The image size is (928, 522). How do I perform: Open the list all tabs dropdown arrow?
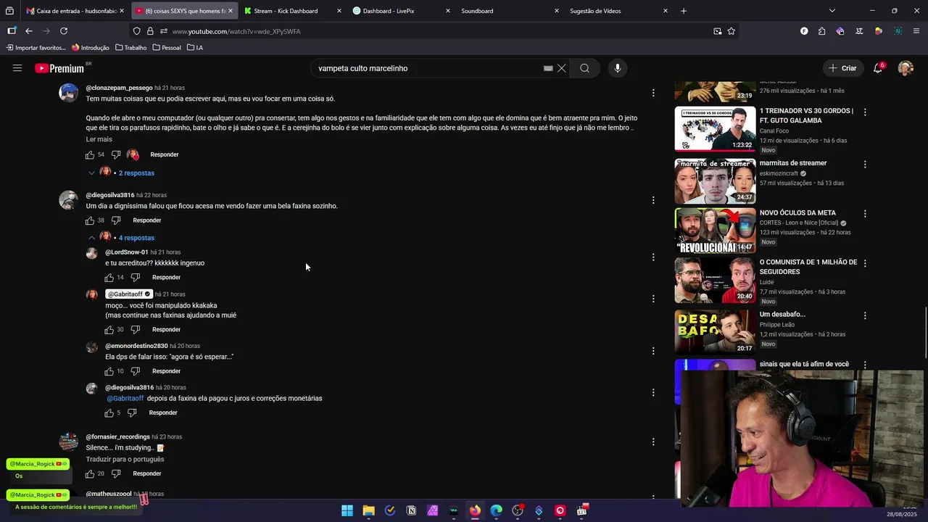coord(832,11)
